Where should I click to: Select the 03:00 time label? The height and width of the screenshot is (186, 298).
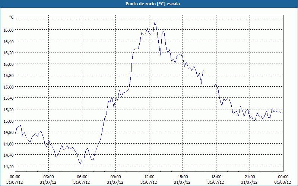48,177
